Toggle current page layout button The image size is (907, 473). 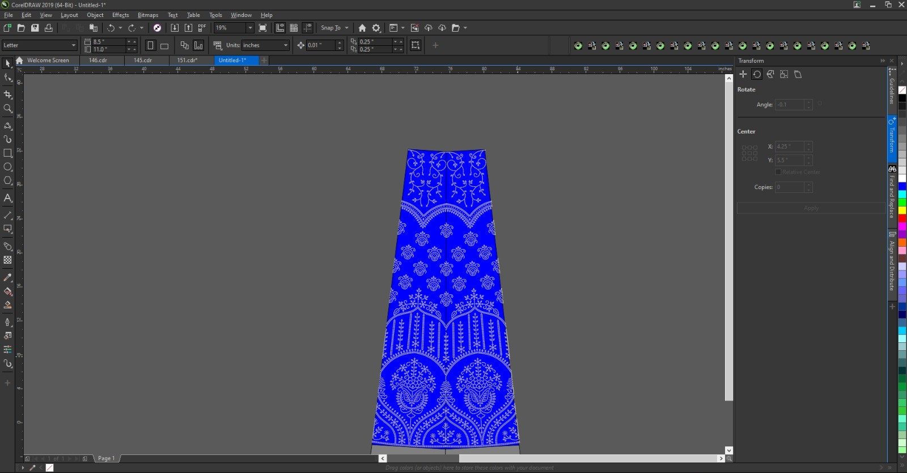click(198, 45)
